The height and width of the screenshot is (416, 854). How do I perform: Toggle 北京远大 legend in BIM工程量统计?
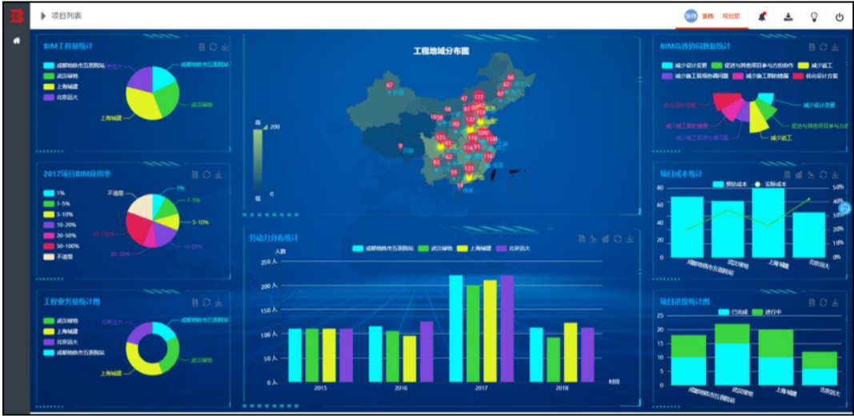click(59, 98)
